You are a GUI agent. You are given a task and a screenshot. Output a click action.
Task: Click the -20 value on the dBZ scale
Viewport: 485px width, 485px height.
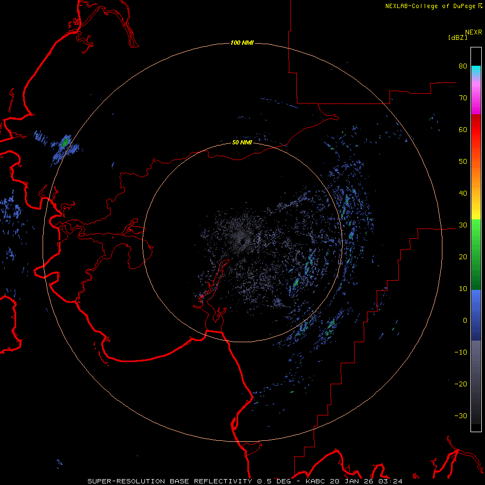(461, 384)
